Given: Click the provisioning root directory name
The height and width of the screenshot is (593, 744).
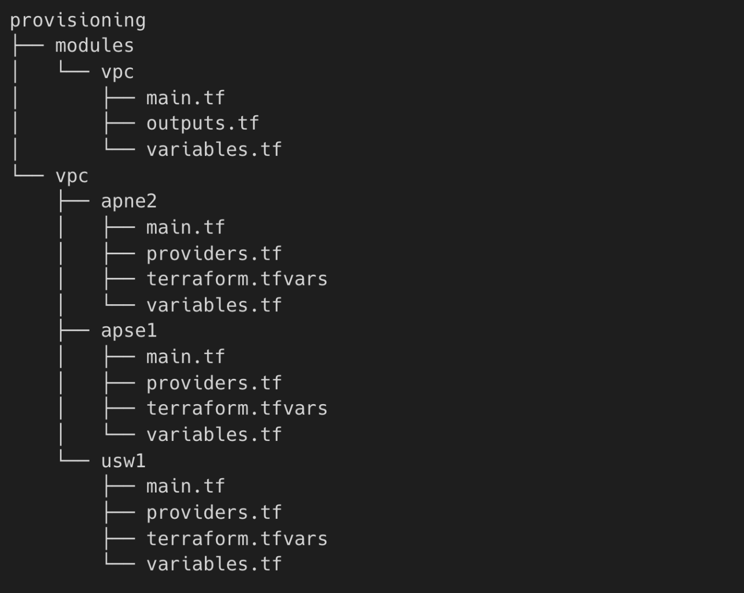Looking at the screenshot, I should [x=77, y=20].
